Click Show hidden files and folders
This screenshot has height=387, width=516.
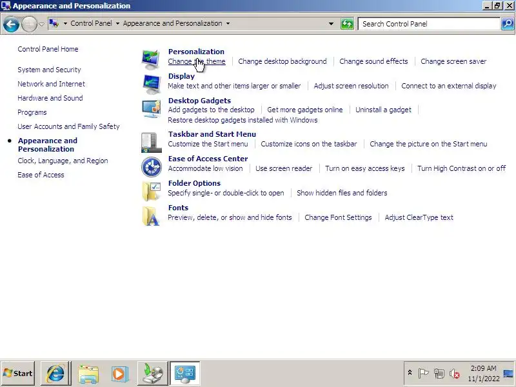(x=342, y=193)
